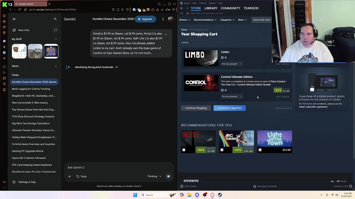Expand the truncated user prompt chevron
The height and width of the screenshot is (199, 355).
[166, 35]
